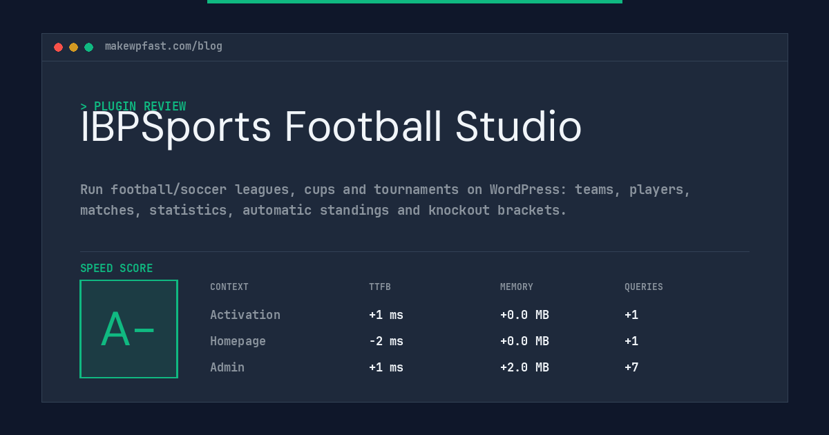This screenshot has width=829, height=435.
Task: Click the plugin description paragraph
Action: tap(385, 200)
